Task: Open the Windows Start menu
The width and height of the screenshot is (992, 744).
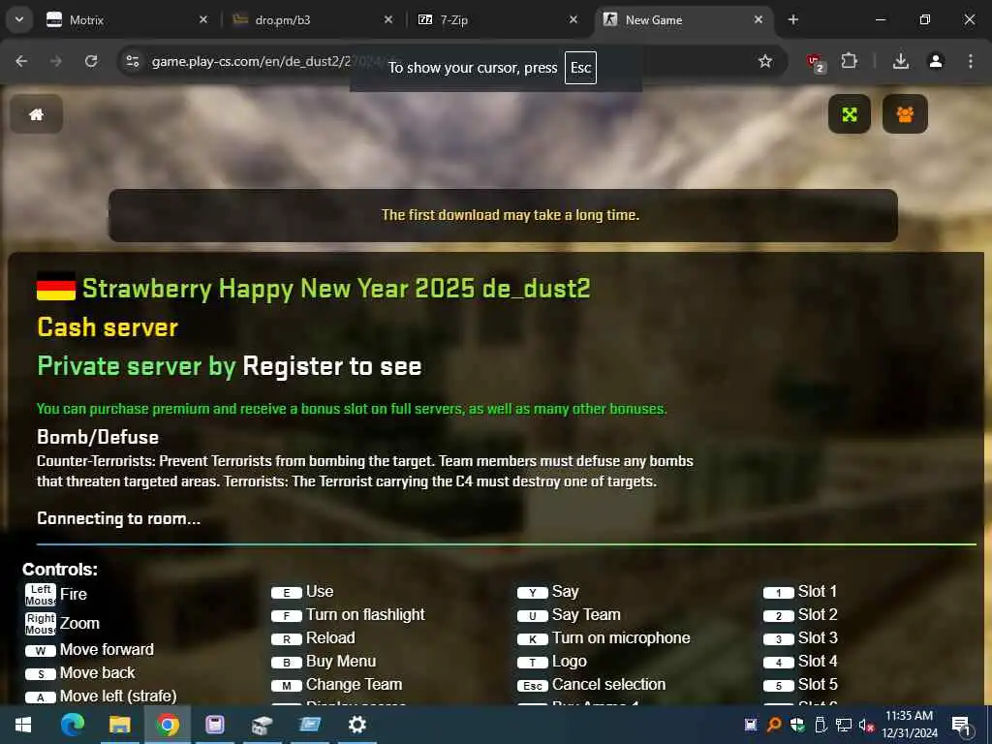Action: 23,725
